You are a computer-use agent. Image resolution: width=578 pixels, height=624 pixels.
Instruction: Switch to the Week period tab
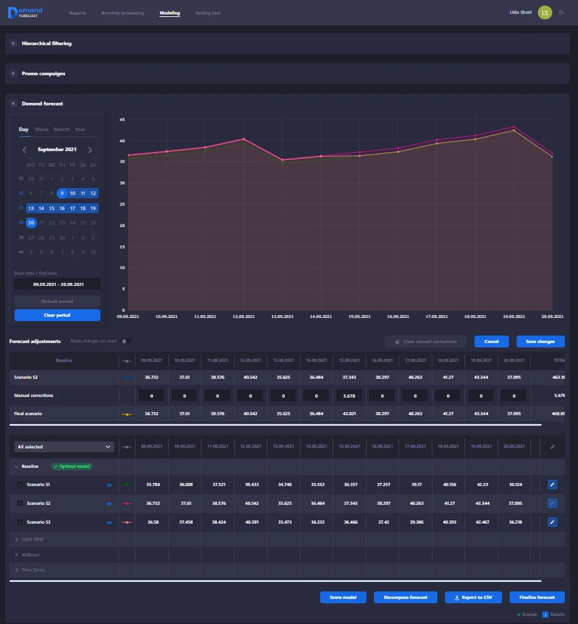coord(41,129)
